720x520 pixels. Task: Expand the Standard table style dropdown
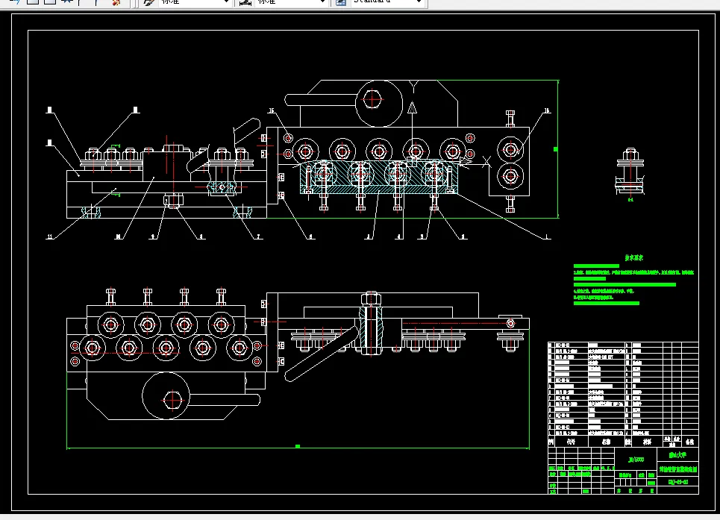pos(419,1)
